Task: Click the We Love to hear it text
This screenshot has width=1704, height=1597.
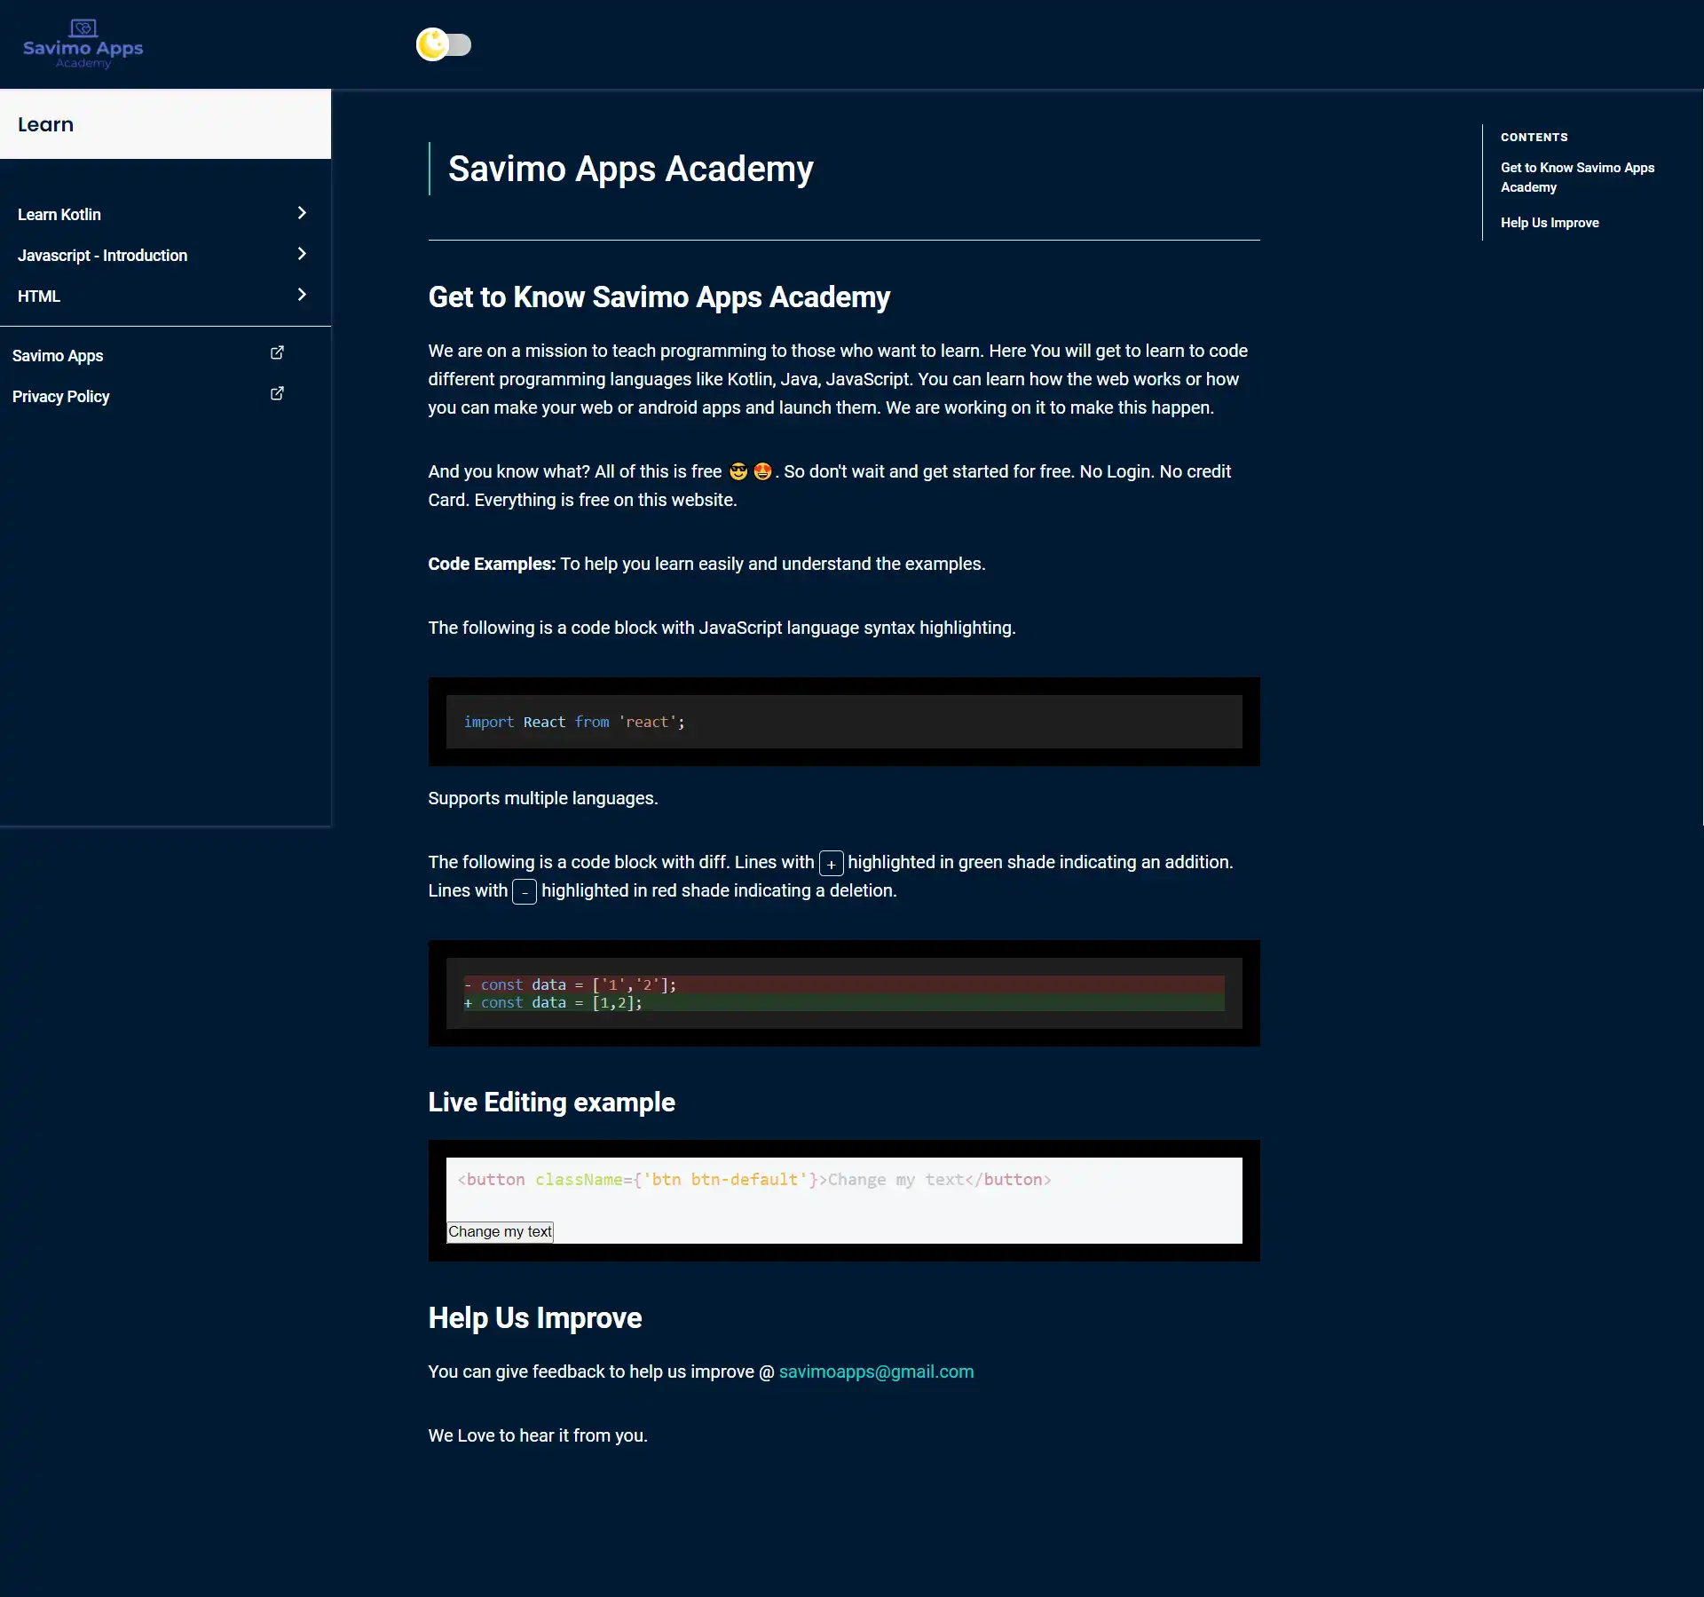Action: click(538, 1435)
